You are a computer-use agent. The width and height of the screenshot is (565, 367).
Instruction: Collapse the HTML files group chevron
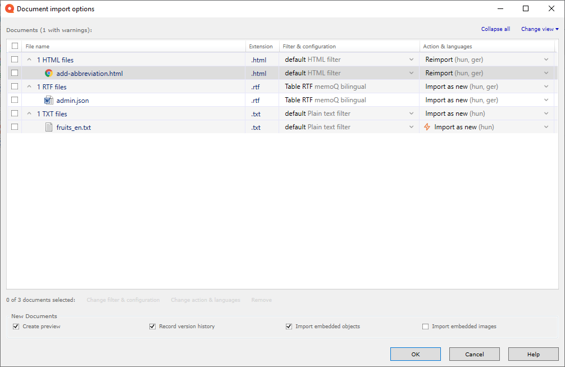pyautogui.click(x=29, y=60)
